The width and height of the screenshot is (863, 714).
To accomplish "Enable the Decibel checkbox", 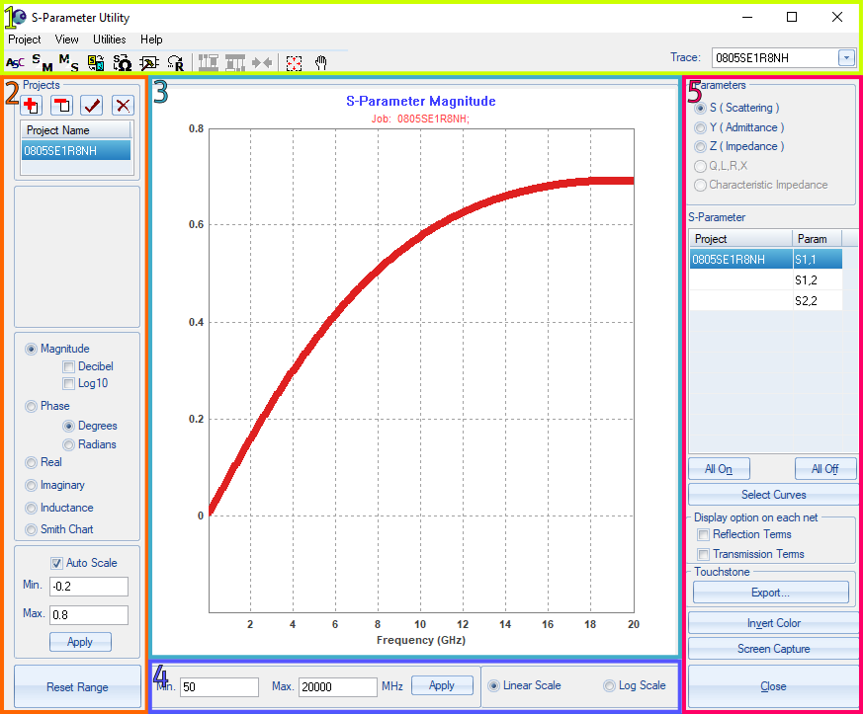I will [x=69, y=366].
